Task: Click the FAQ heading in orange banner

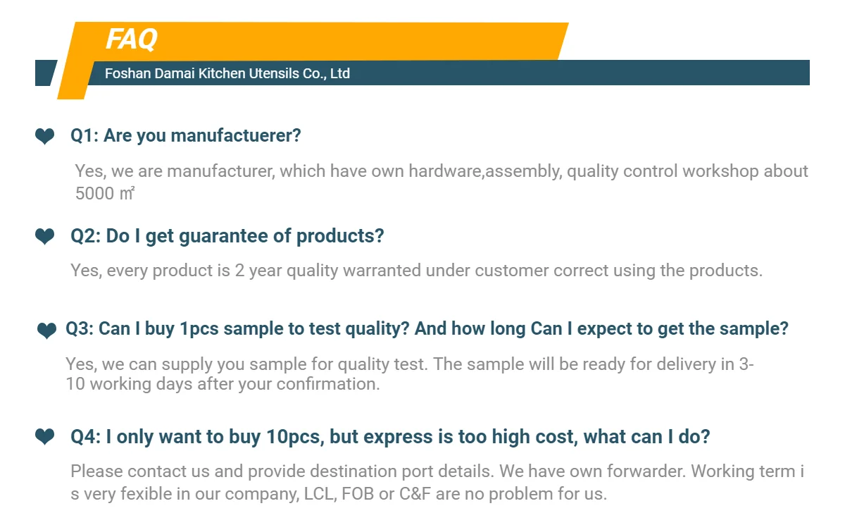Action: 132,39
